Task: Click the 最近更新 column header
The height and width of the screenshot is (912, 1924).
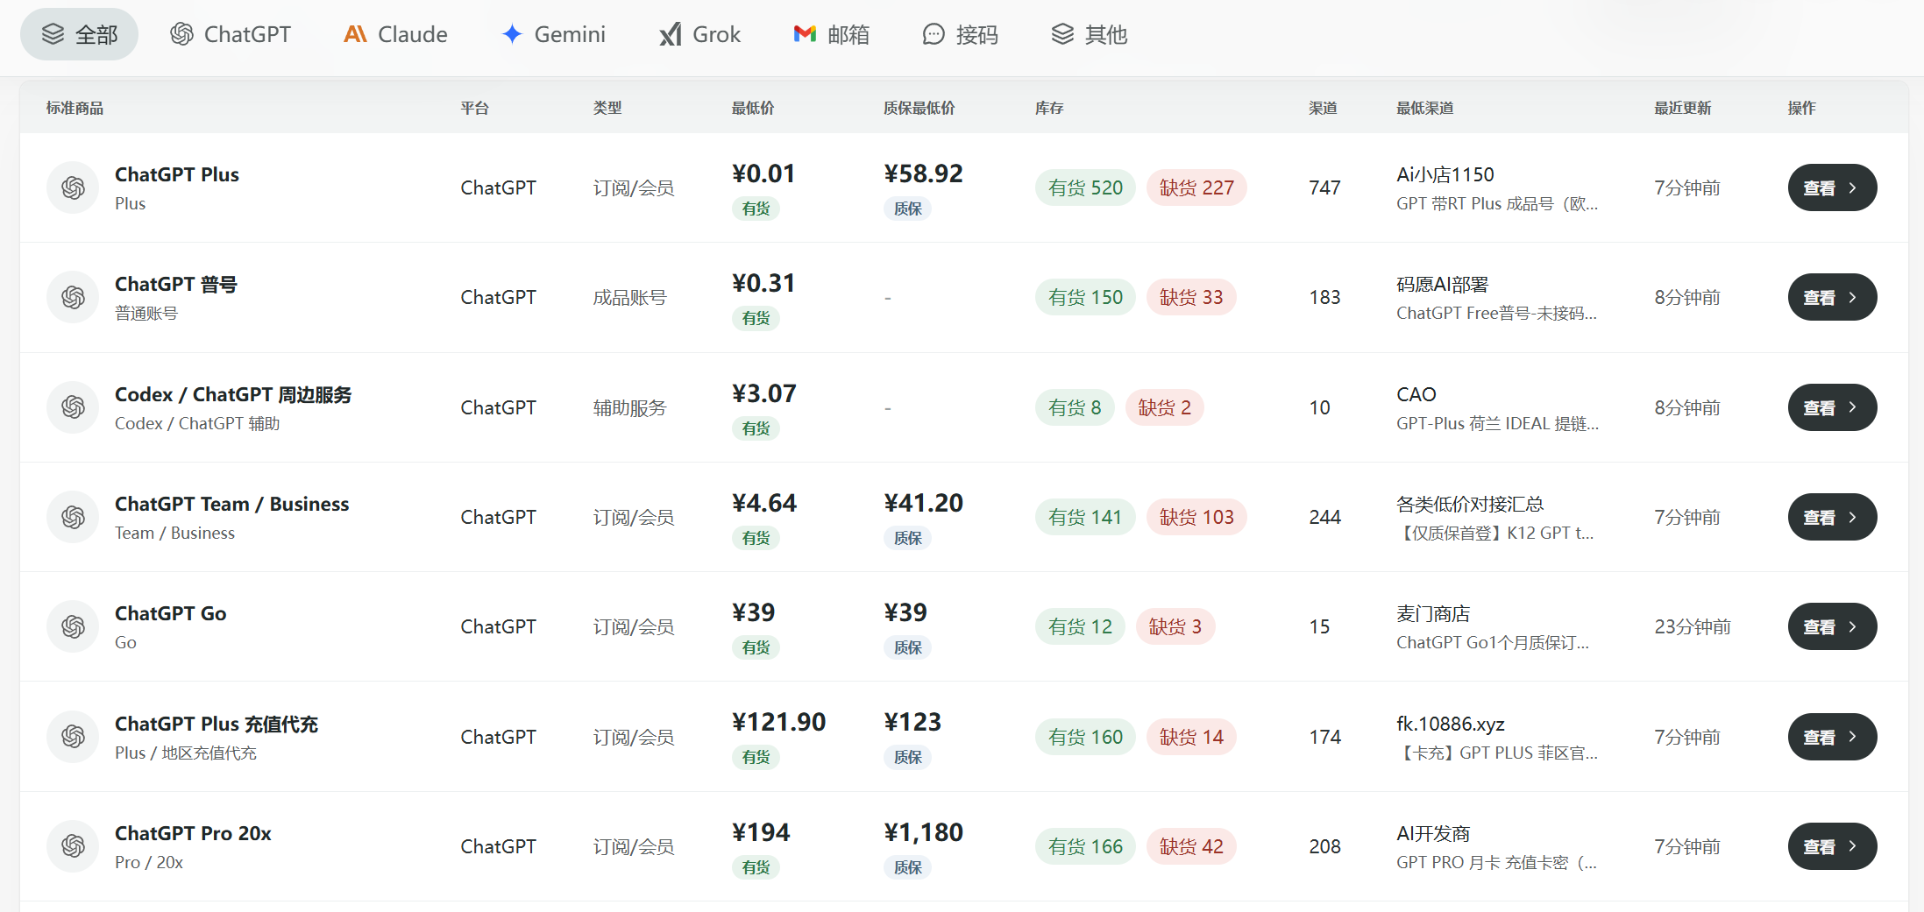Action: click(1683, 108)
